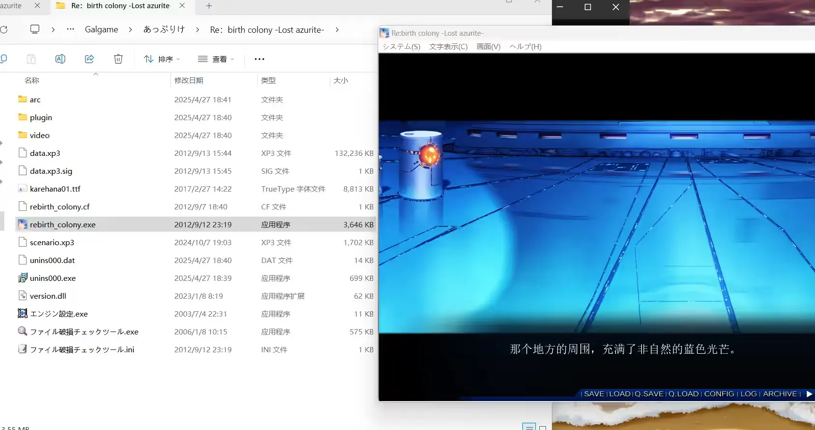Image resolution: width=815 pixels, height=430 pixels.
Task: Go to Galgame folder in breadcrumb
Action: tap(101, 29)
